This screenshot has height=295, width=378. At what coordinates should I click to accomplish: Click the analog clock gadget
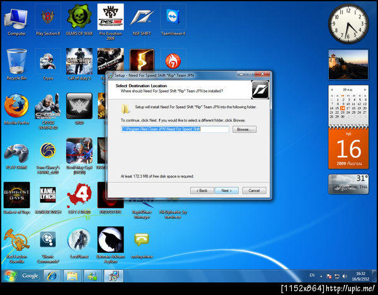point(348,23)
